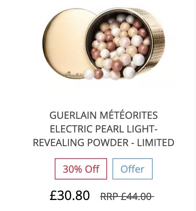Click the "ELECTRIC PEARL LIGHT-" title line
196x211 pixels.
pyautogui.click(x=104, y=129)
